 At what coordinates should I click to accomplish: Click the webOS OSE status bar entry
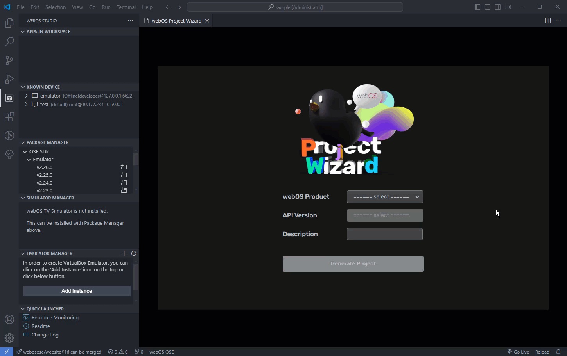(x=161, y=352)
